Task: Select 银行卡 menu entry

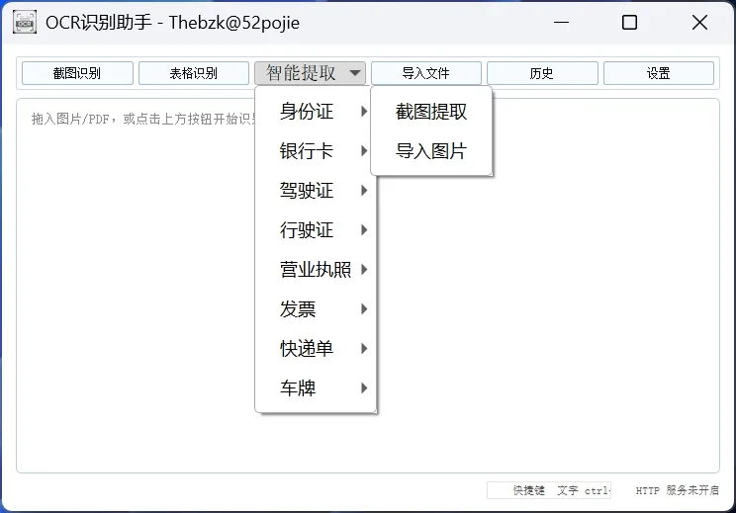Action: (316, 151)
